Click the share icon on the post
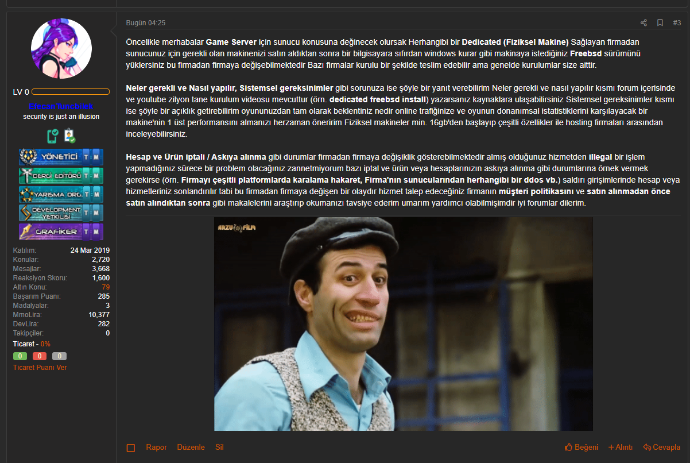 tap(644, 23)
